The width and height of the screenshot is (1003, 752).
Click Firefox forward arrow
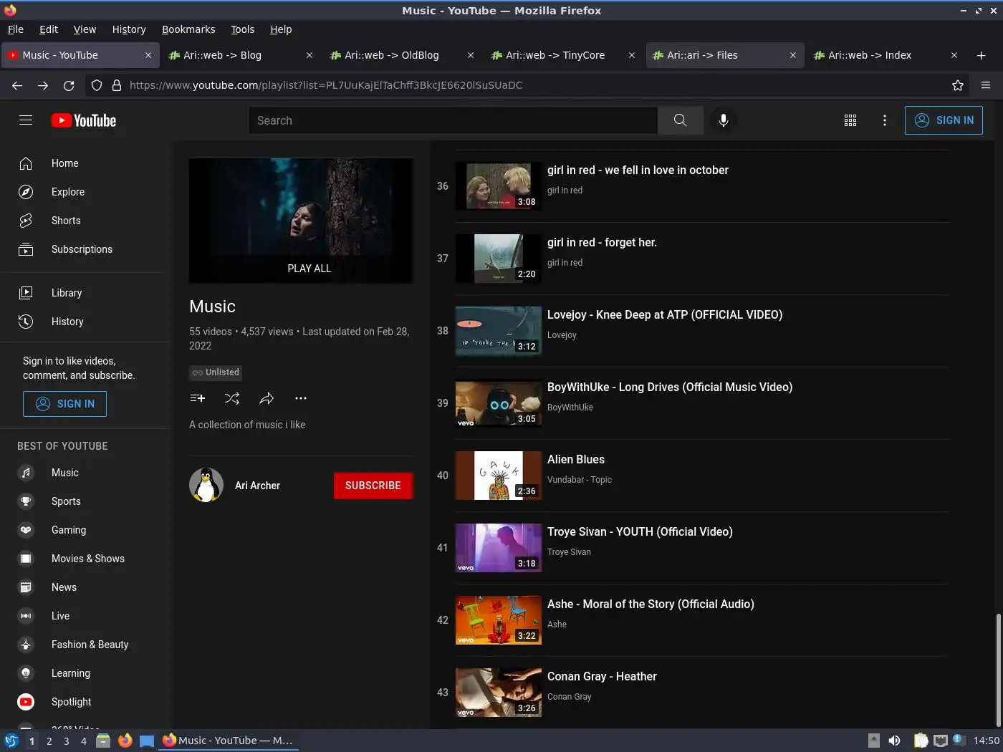pyautogui.click(x=43, y=85)
